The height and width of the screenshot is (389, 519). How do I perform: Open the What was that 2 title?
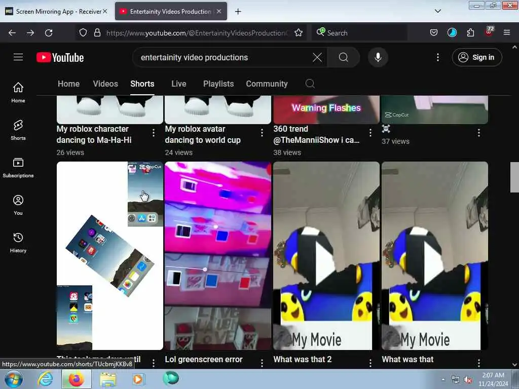pos(302,359)
